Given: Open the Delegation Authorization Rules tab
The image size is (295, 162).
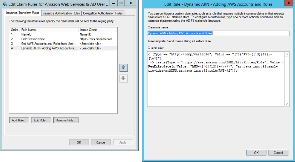Looking at the screenshot, I should coord(103,13).
